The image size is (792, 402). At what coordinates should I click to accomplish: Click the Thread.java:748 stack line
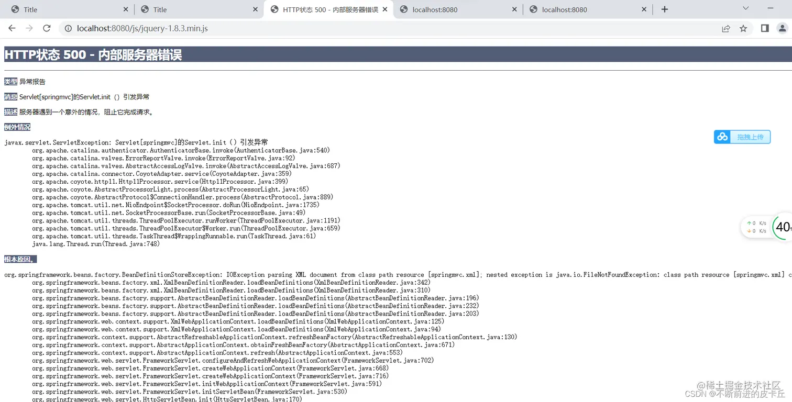point(96,244)
